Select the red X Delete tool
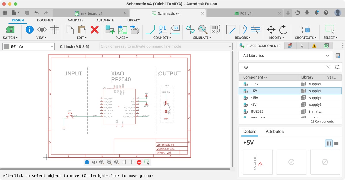The width and height of the screenshot is (345, 180). 95,30
